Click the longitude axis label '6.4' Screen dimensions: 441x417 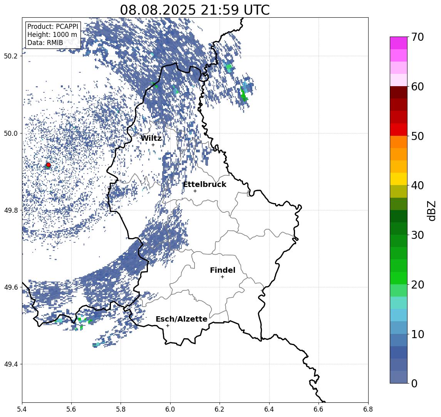[269, 409]
